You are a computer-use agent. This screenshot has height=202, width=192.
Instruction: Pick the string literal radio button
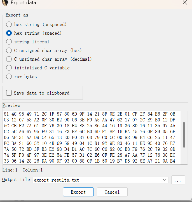(9, 42)
